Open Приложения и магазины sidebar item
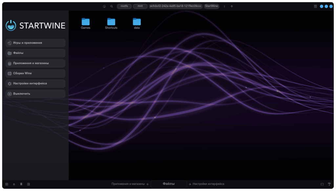This screenshot has width=336, height=191. tap(35, 63)
